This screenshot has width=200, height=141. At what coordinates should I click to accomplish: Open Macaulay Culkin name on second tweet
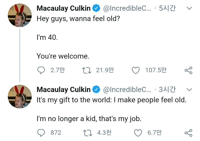click(x=64, y=90)
